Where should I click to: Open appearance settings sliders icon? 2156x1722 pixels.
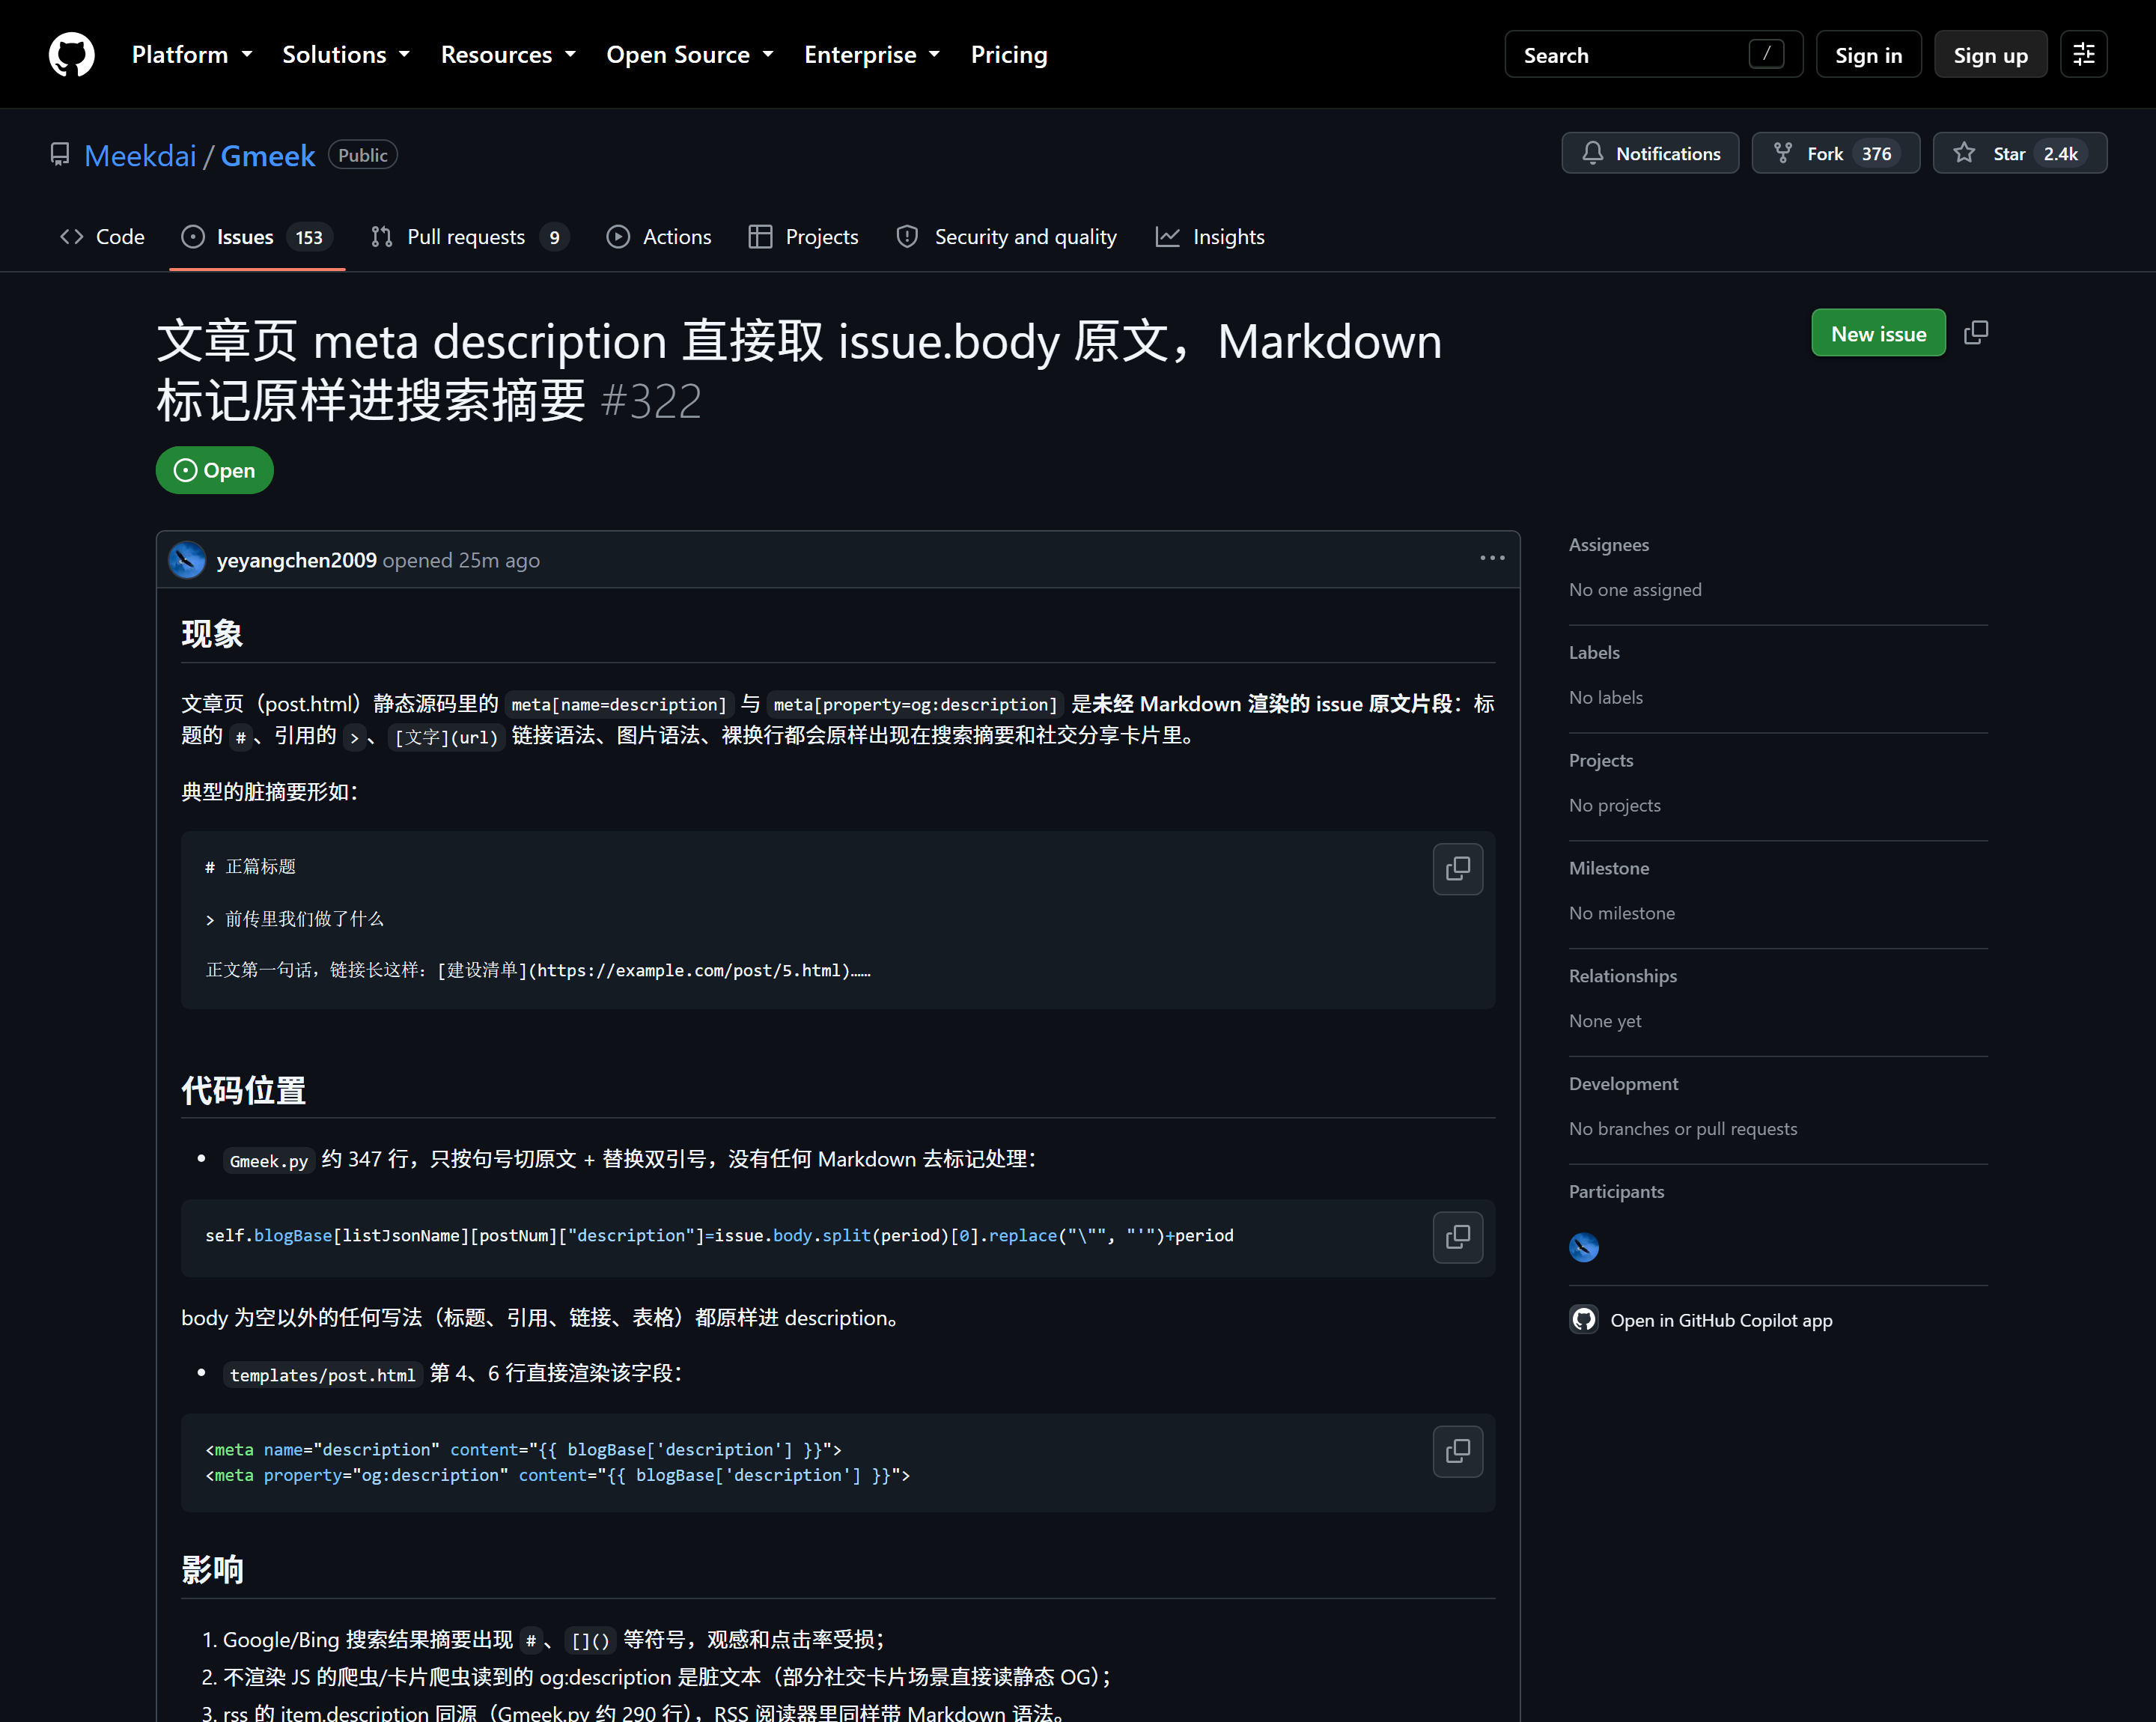[x=2084, y=54]
